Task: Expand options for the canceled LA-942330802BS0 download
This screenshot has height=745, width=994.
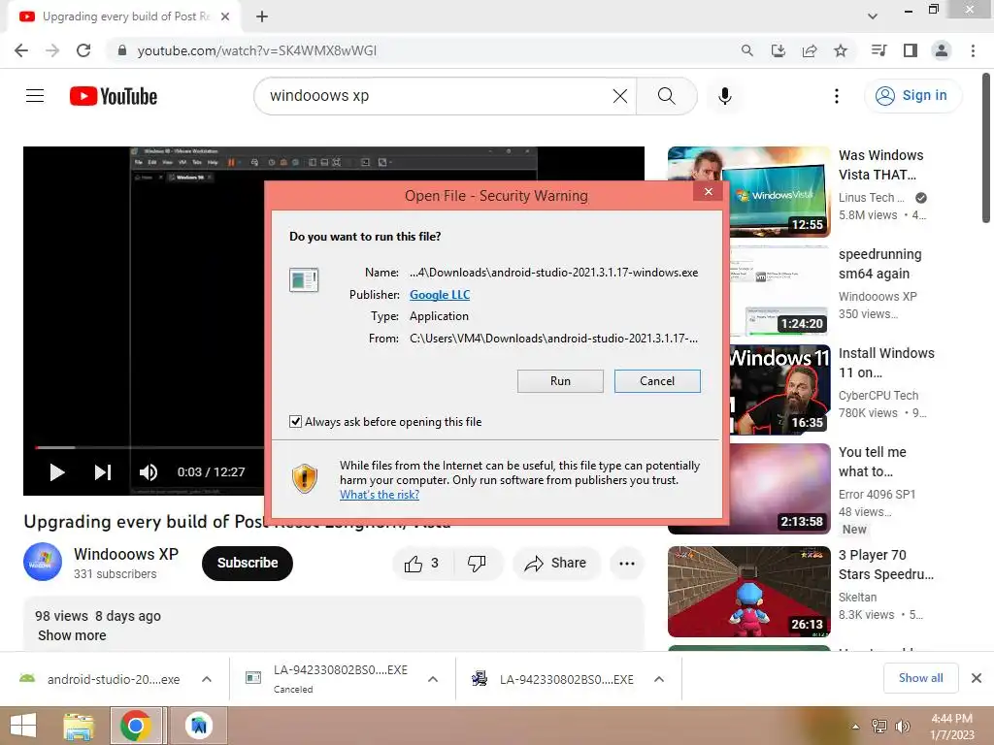Action: point(433,679)
